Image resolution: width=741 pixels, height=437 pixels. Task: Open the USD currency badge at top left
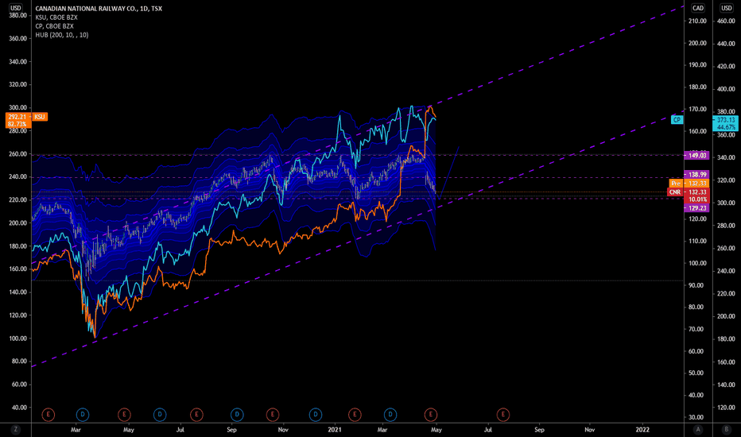pyautogui.click(x=16, y=8)
